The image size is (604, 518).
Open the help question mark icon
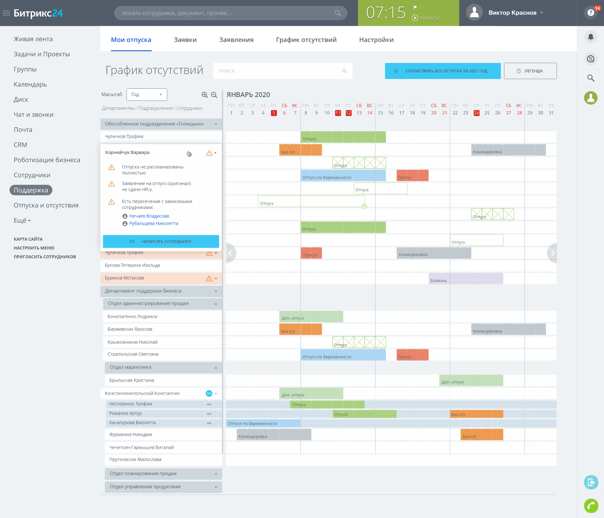pyautogui.click(x=591, y=13)
